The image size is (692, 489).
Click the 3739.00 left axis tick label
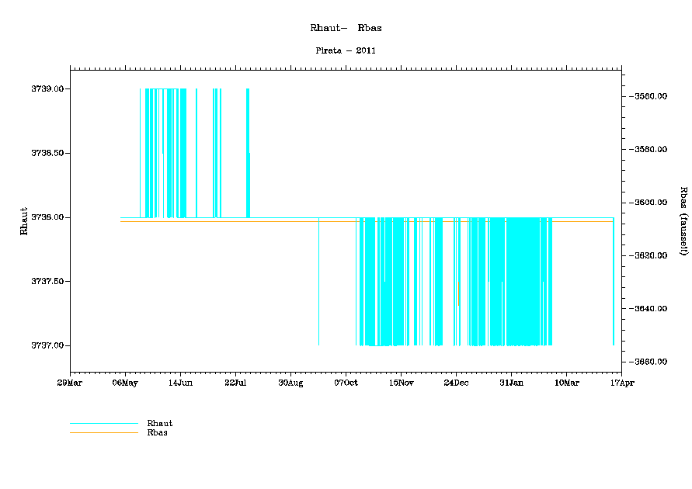pyautogui.click(x=48, y=89)
